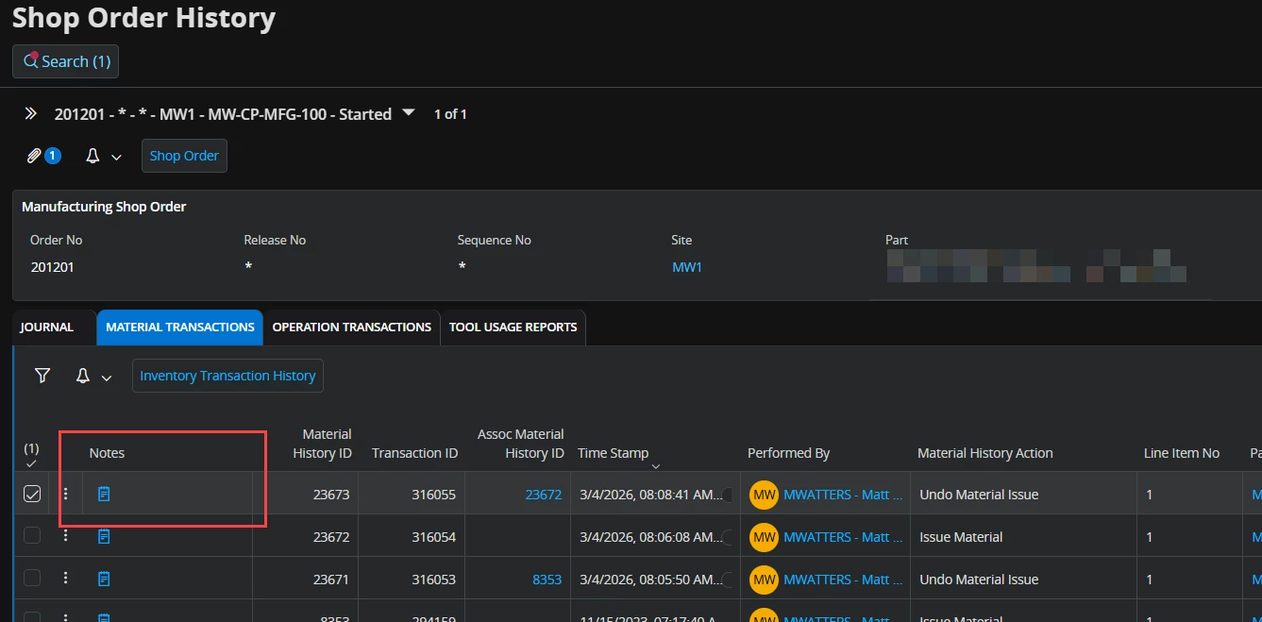
Task: Select the checkbox for row 23672
Action: point(32,536)
